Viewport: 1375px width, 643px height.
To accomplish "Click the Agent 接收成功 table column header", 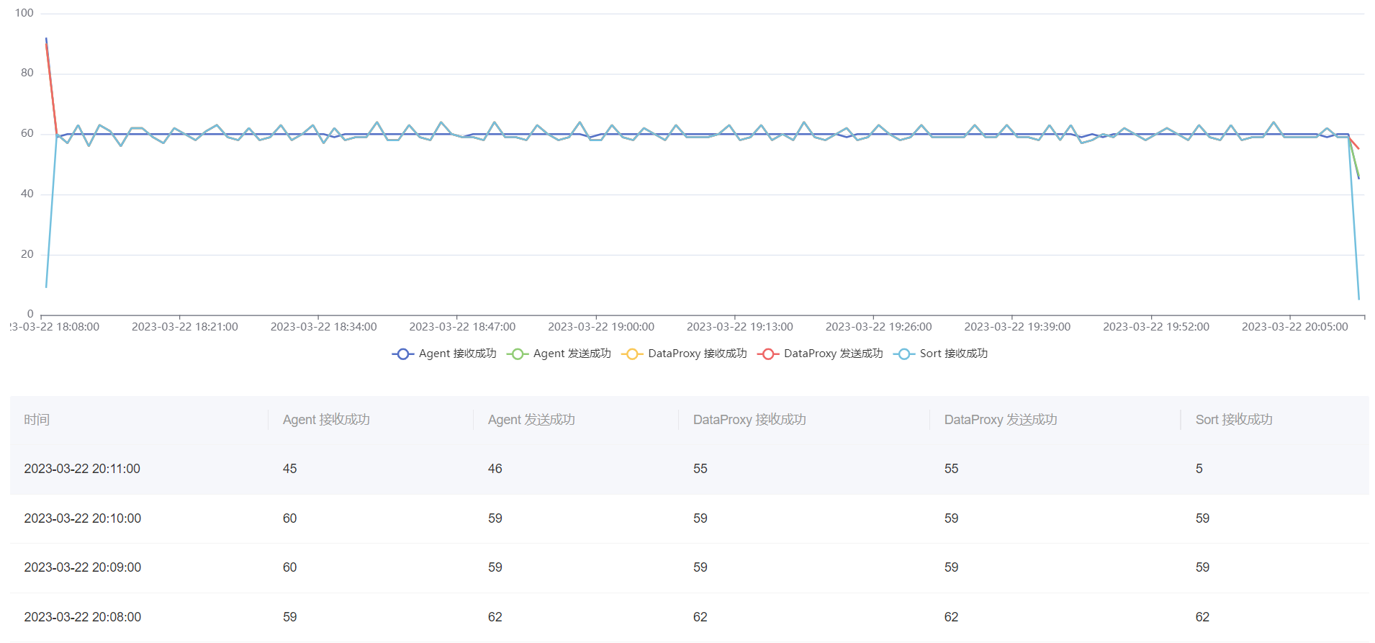I will (326, 420).
